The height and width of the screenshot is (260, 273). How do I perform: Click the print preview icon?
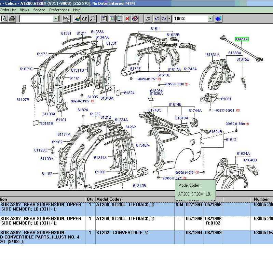pyautogui.click(x=4, y=19)
